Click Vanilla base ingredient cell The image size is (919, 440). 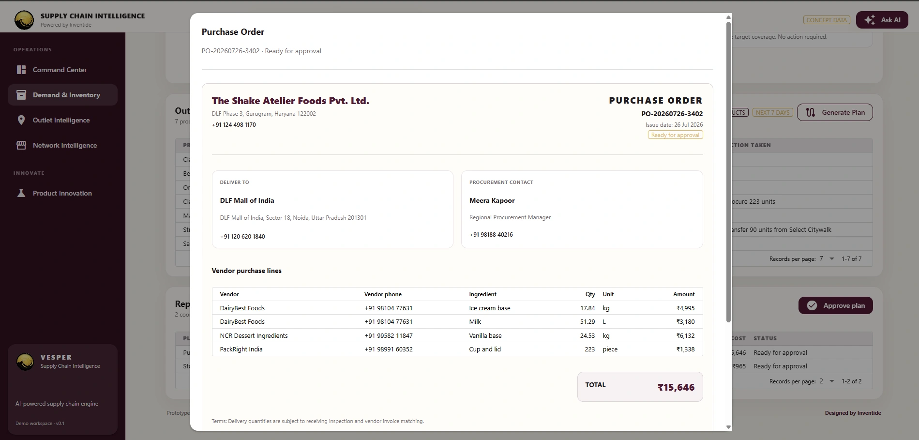point(485,335)
